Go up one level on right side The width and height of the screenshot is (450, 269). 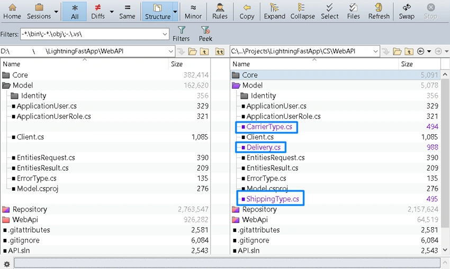[x=409, y=51]
